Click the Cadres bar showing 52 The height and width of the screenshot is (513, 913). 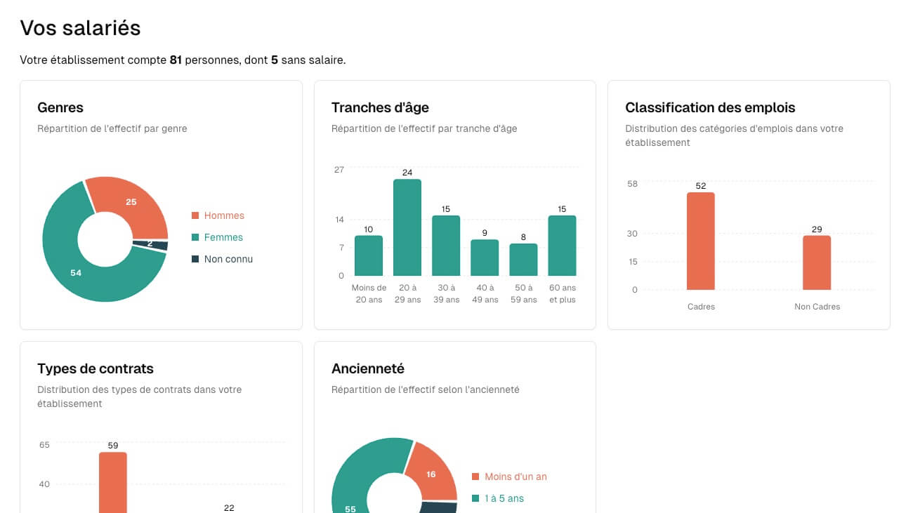point(701,241)
